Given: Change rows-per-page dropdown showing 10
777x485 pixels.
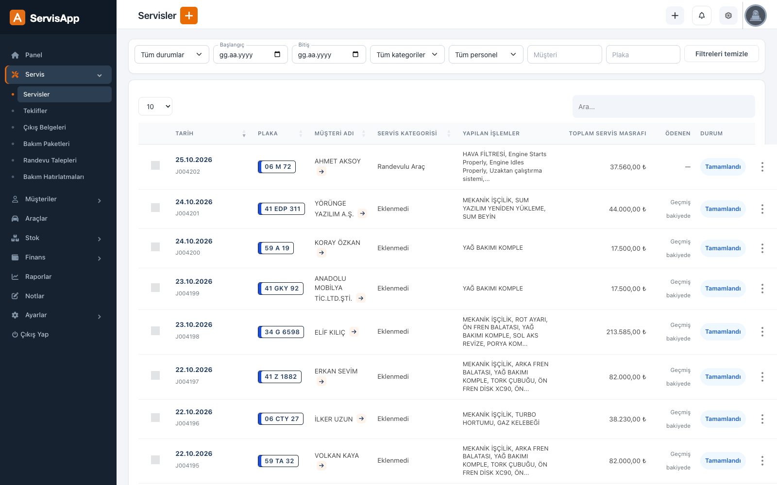Looking at the screenshot, I should click(x=155, y=107).
